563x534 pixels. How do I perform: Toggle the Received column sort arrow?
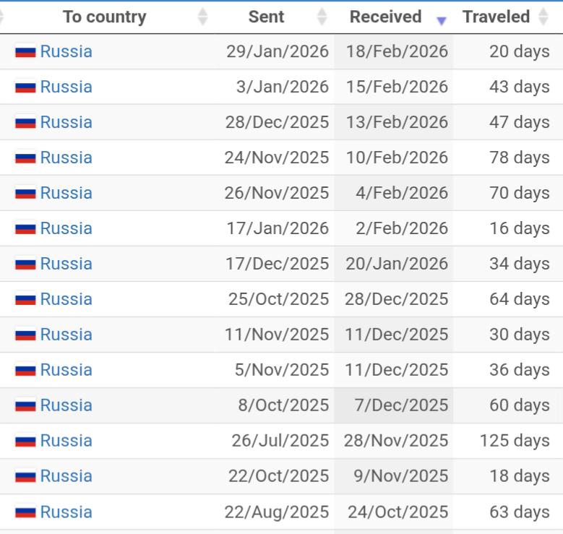click(x=441, y=20)
